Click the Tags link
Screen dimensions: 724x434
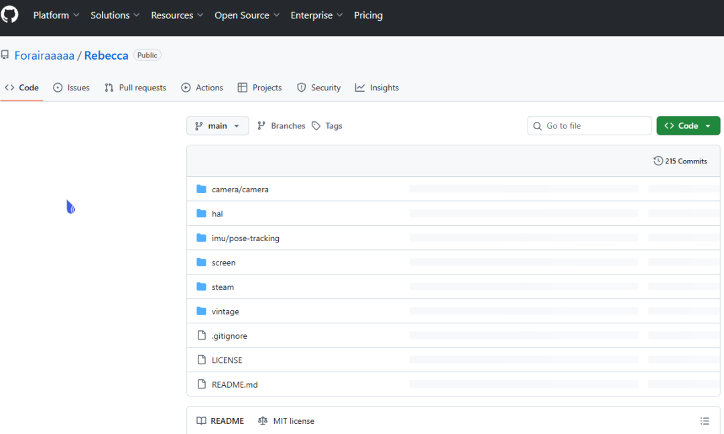327,126
